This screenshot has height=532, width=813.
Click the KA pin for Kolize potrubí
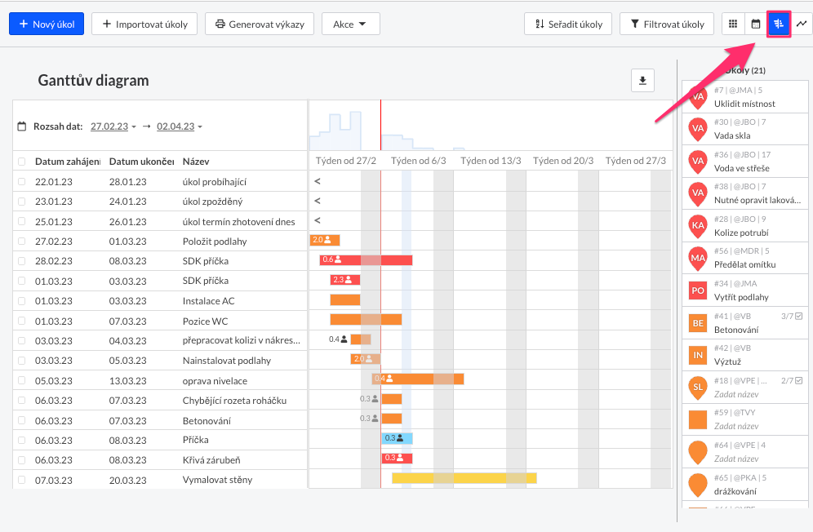[x=698, y=226]
